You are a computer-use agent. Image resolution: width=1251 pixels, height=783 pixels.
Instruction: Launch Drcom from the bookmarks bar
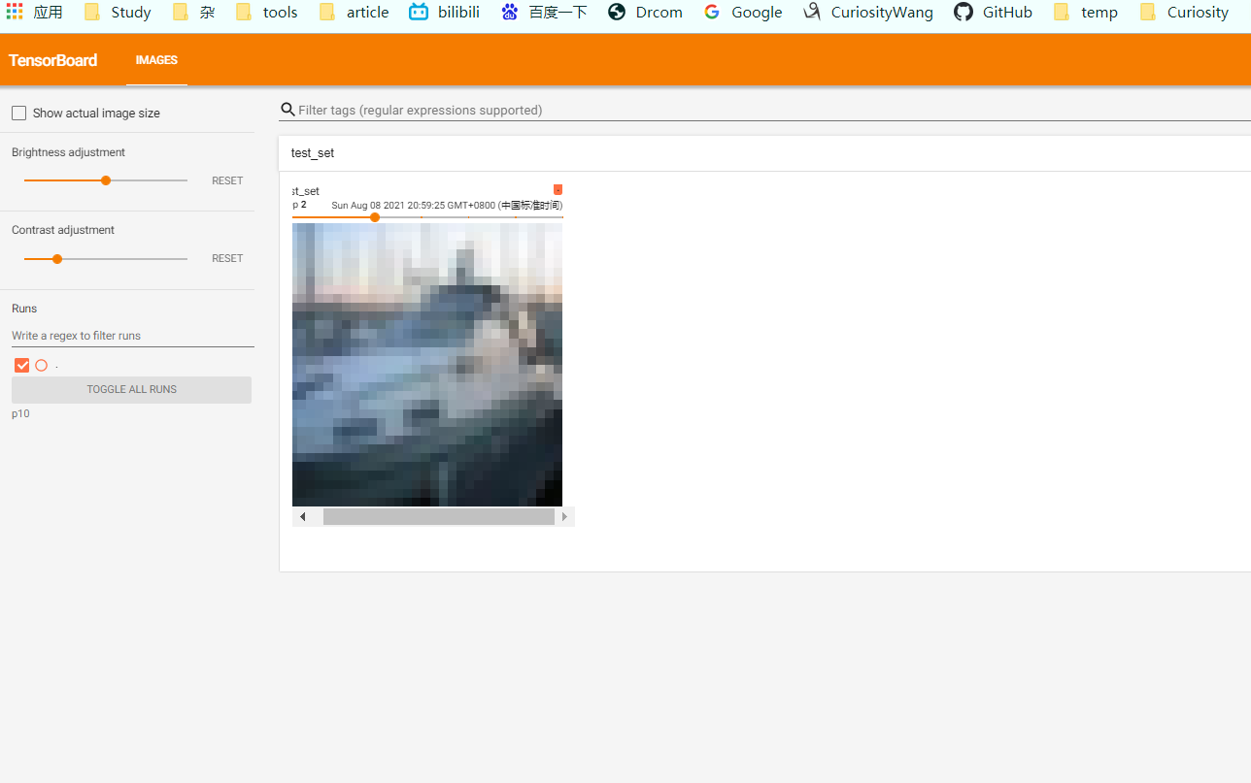tap(644, 12)
